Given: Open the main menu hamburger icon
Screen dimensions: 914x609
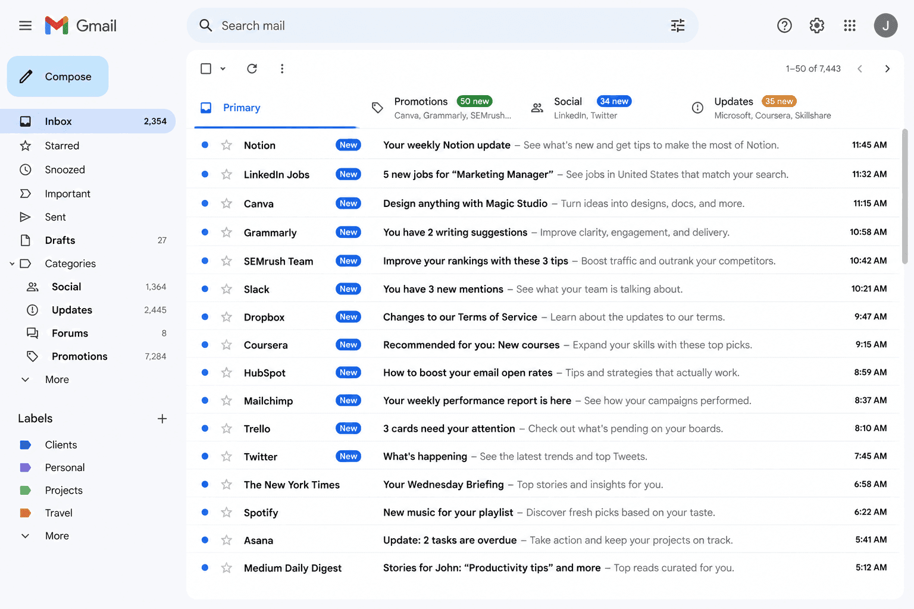Looking at the screenshot, I should [x=25, y=26].
